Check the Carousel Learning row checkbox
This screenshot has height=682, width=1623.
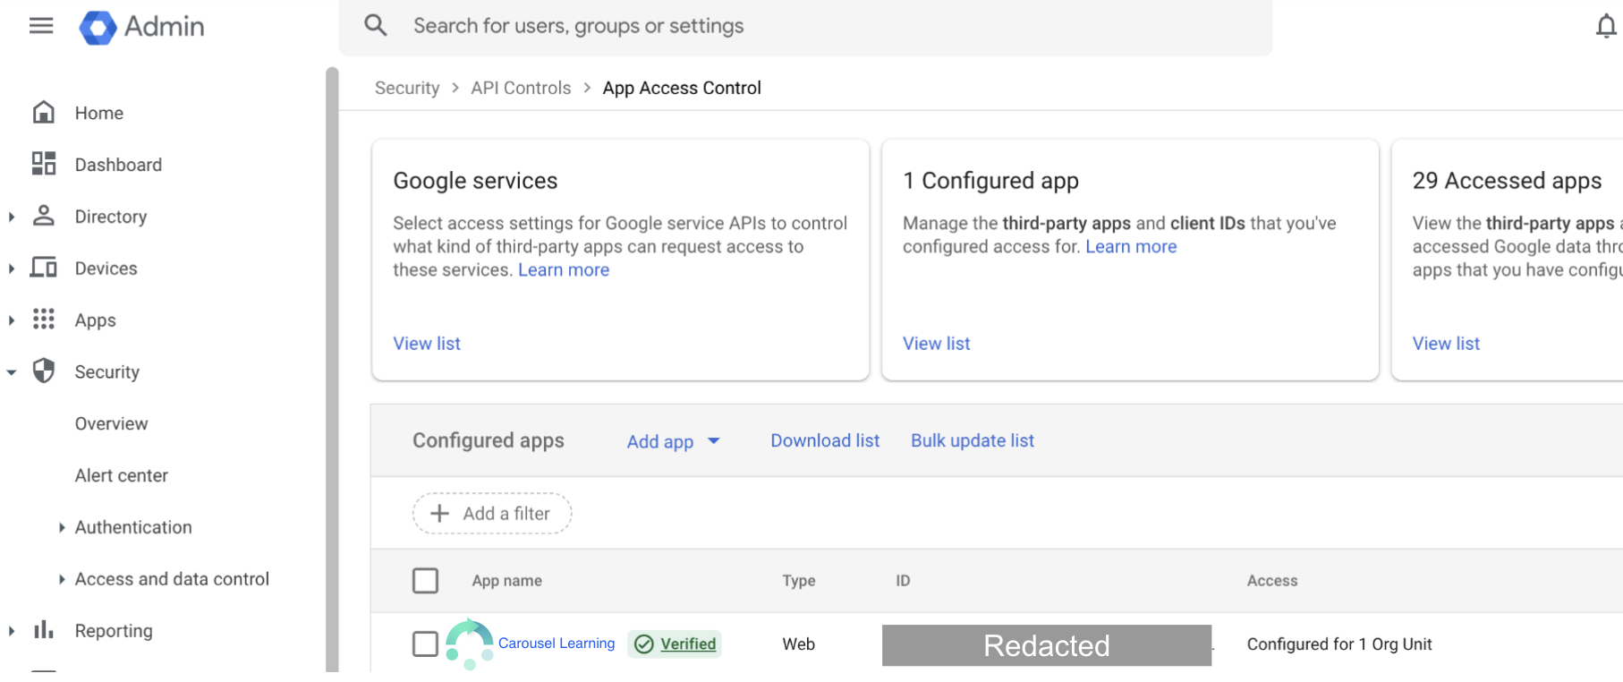(425, 644)
